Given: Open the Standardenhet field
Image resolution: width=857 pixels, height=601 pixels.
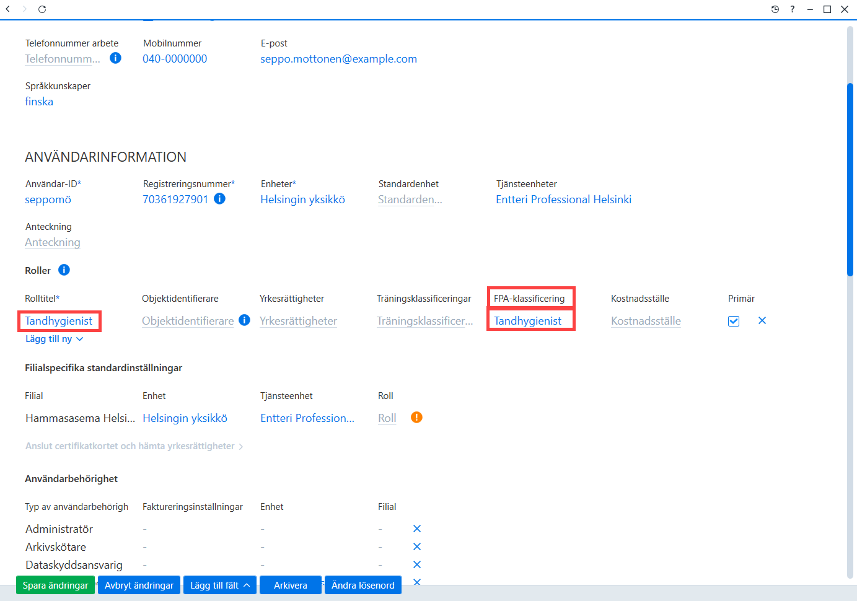Looking at the screenshot, I should click(410, 200).
